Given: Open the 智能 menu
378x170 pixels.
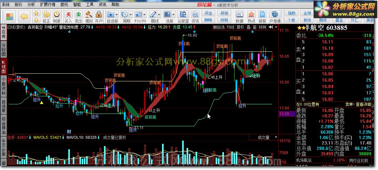Looking at the screenshot, I should (x=77, y=4).
